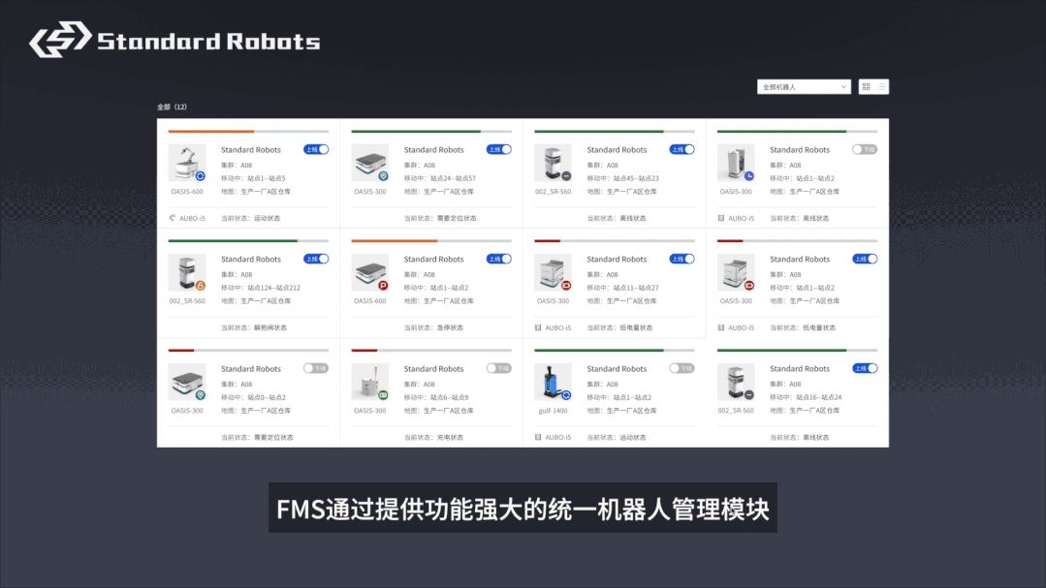
Task: Open the 全部机器人 filter dropdown
Action: coord(804,87)
